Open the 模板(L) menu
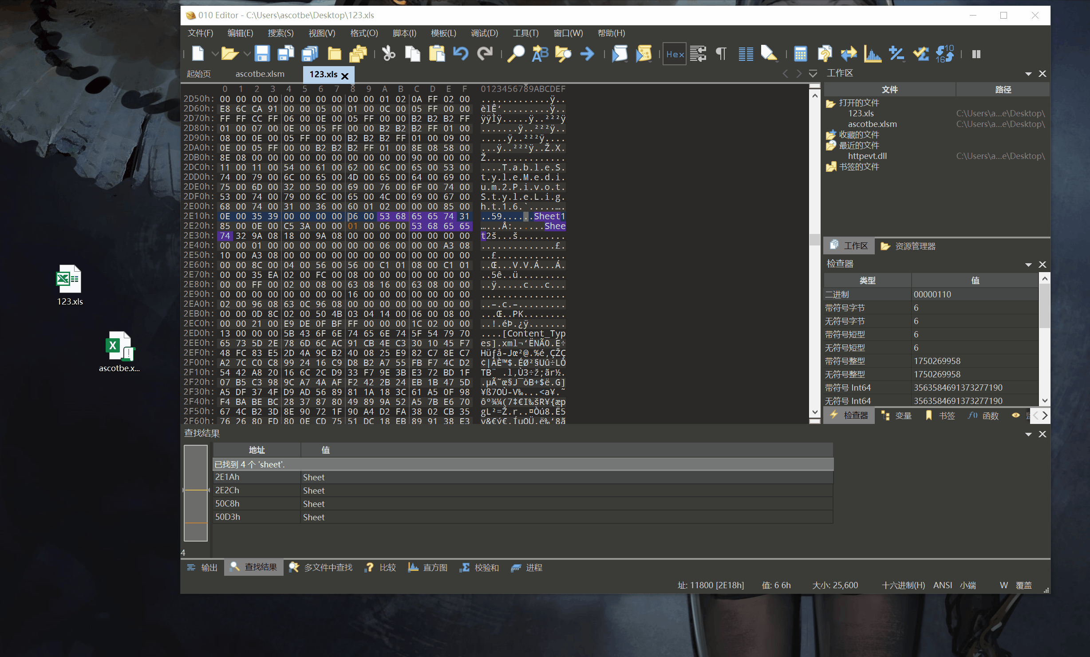This screenshot has width=1090, height=657. pos(443,33)
